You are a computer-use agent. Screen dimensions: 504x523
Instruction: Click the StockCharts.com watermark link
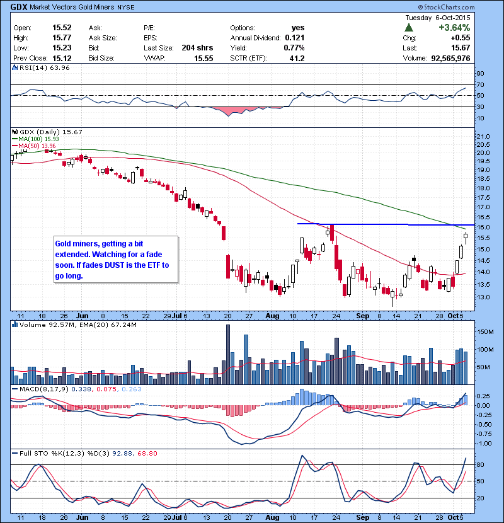(x=446, y=7)
